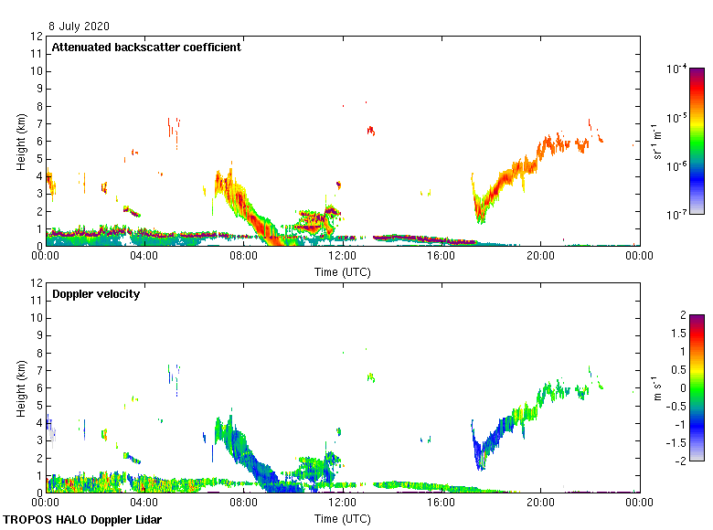The image size is (713, 530).
Task: Pick the 20:00 tick on Doppler velocity time axis
Action: click(540, 503)
